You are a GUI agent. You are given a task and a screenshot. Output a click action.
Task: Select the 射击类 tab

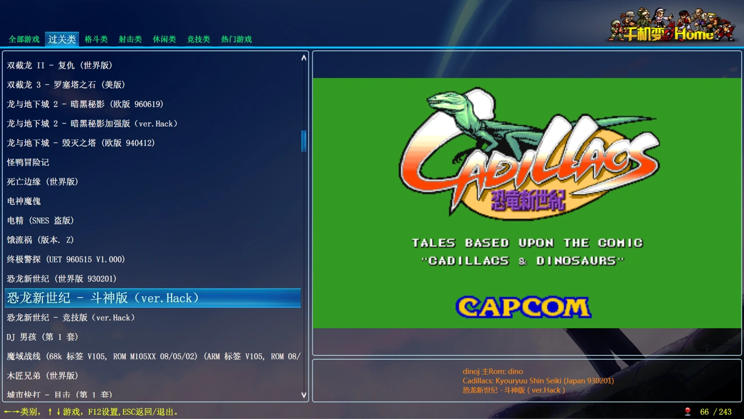pyautogui.click(x=130, y=40)
